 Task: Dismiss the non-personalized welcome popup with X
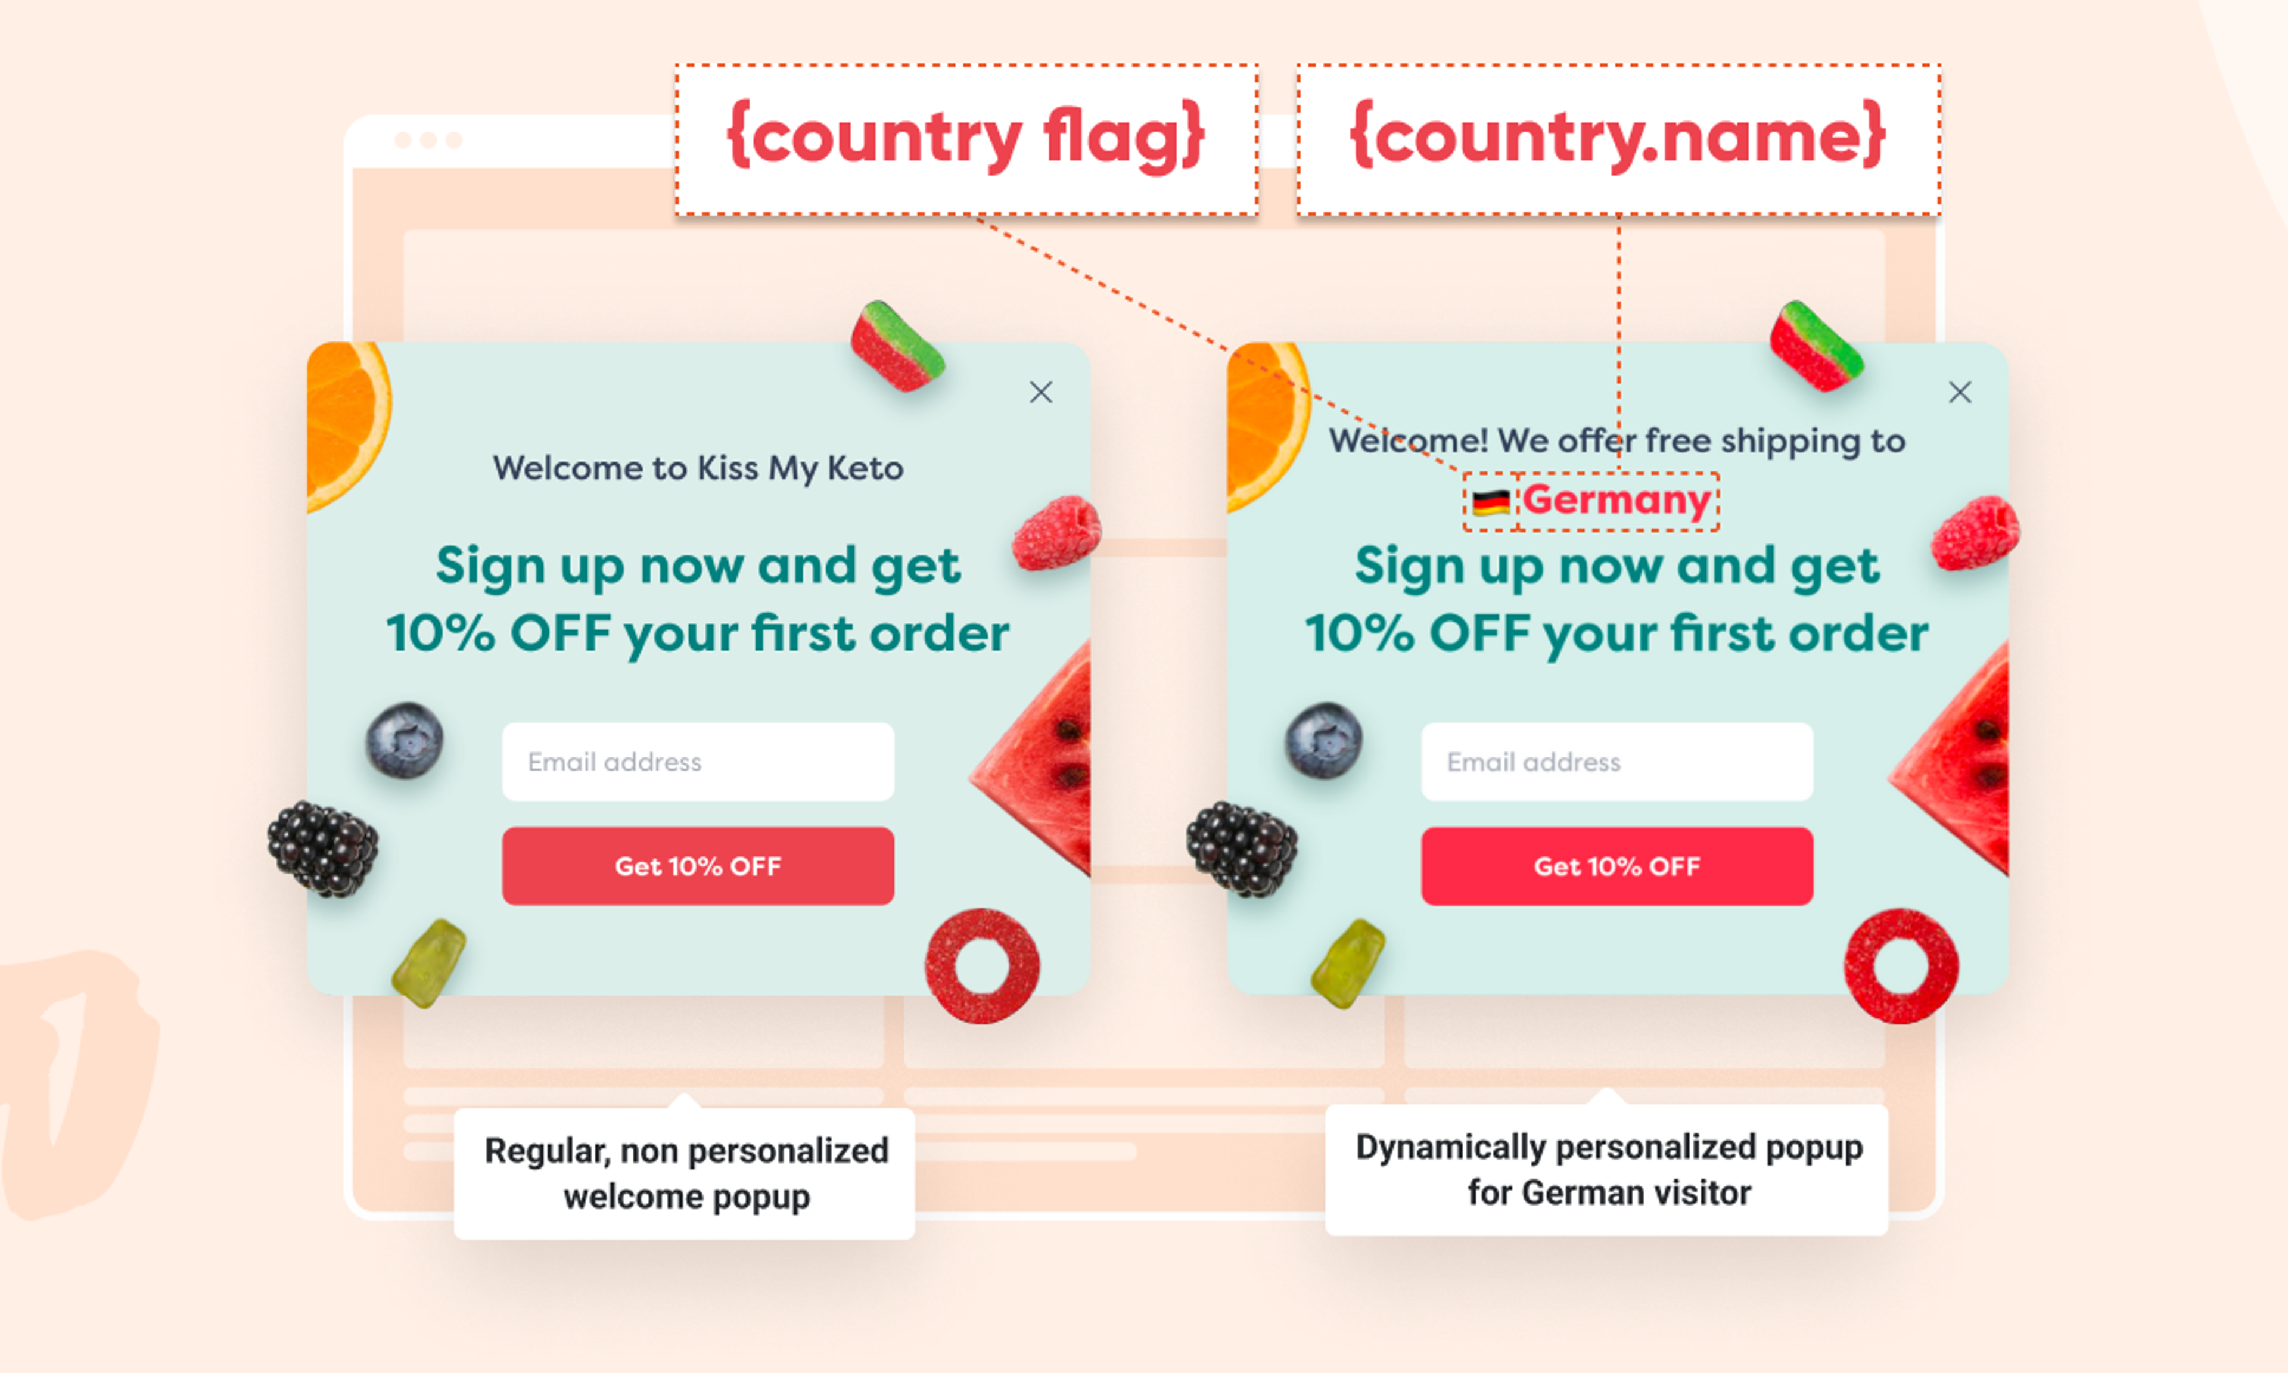[x=1040, y=392]
